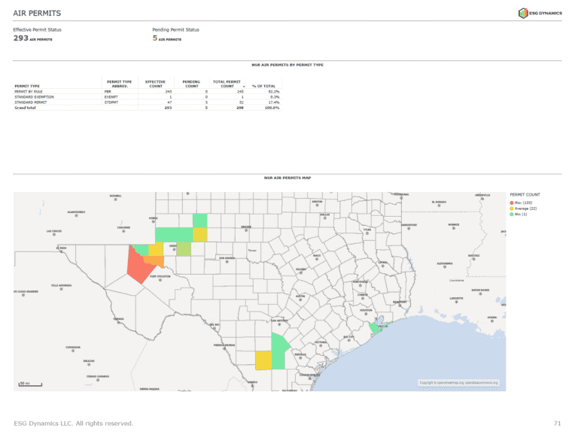Click the Grand total row label
This screenshot has height=441, width=578.
coord(25,108)
